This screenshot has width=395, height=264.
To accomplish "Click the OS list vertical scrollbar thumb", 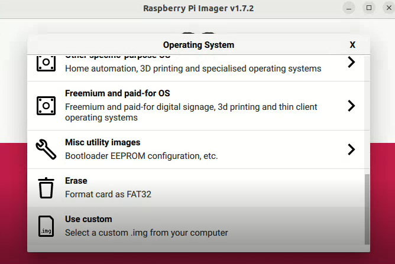I will (367, 209).
